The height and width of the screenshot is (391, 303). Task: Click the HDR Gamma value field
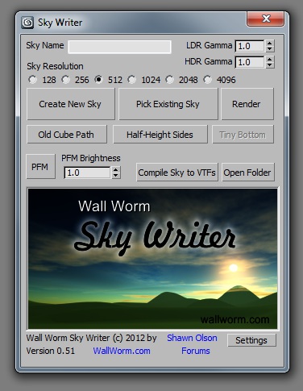coord(249,62)
